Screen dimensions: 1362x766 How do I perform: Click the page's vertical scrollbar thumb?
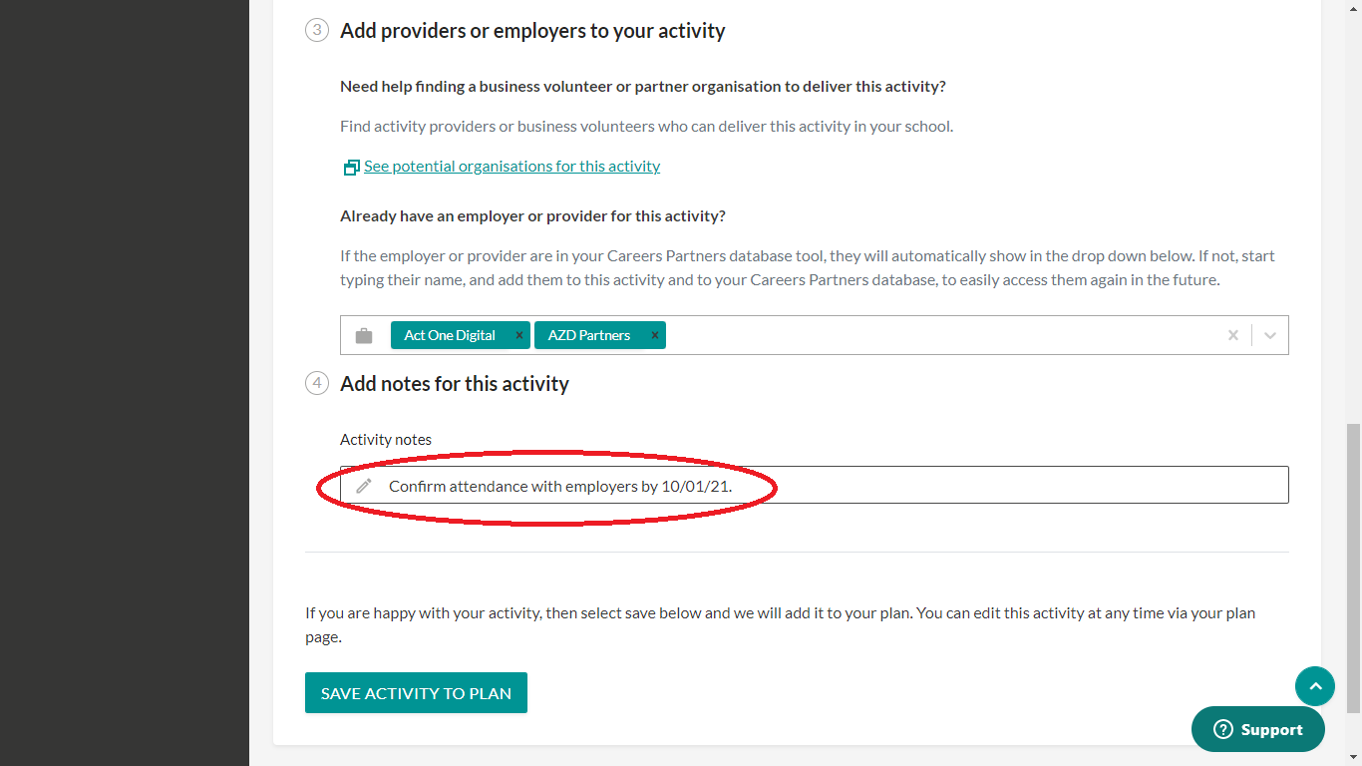pos(1353,569)
